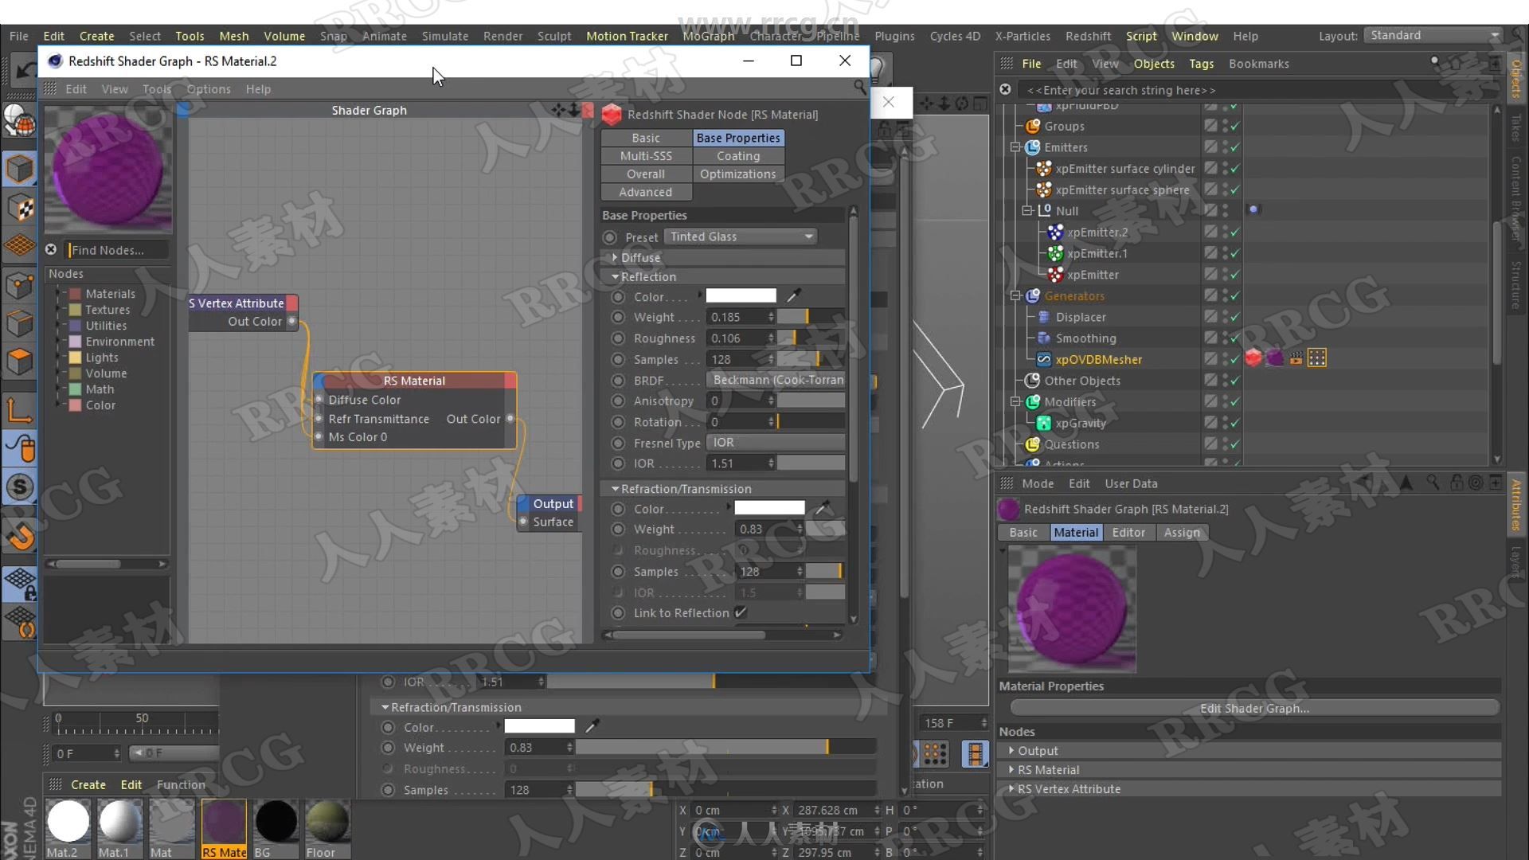Click the Smoothing object icon

coord(1043,338)
